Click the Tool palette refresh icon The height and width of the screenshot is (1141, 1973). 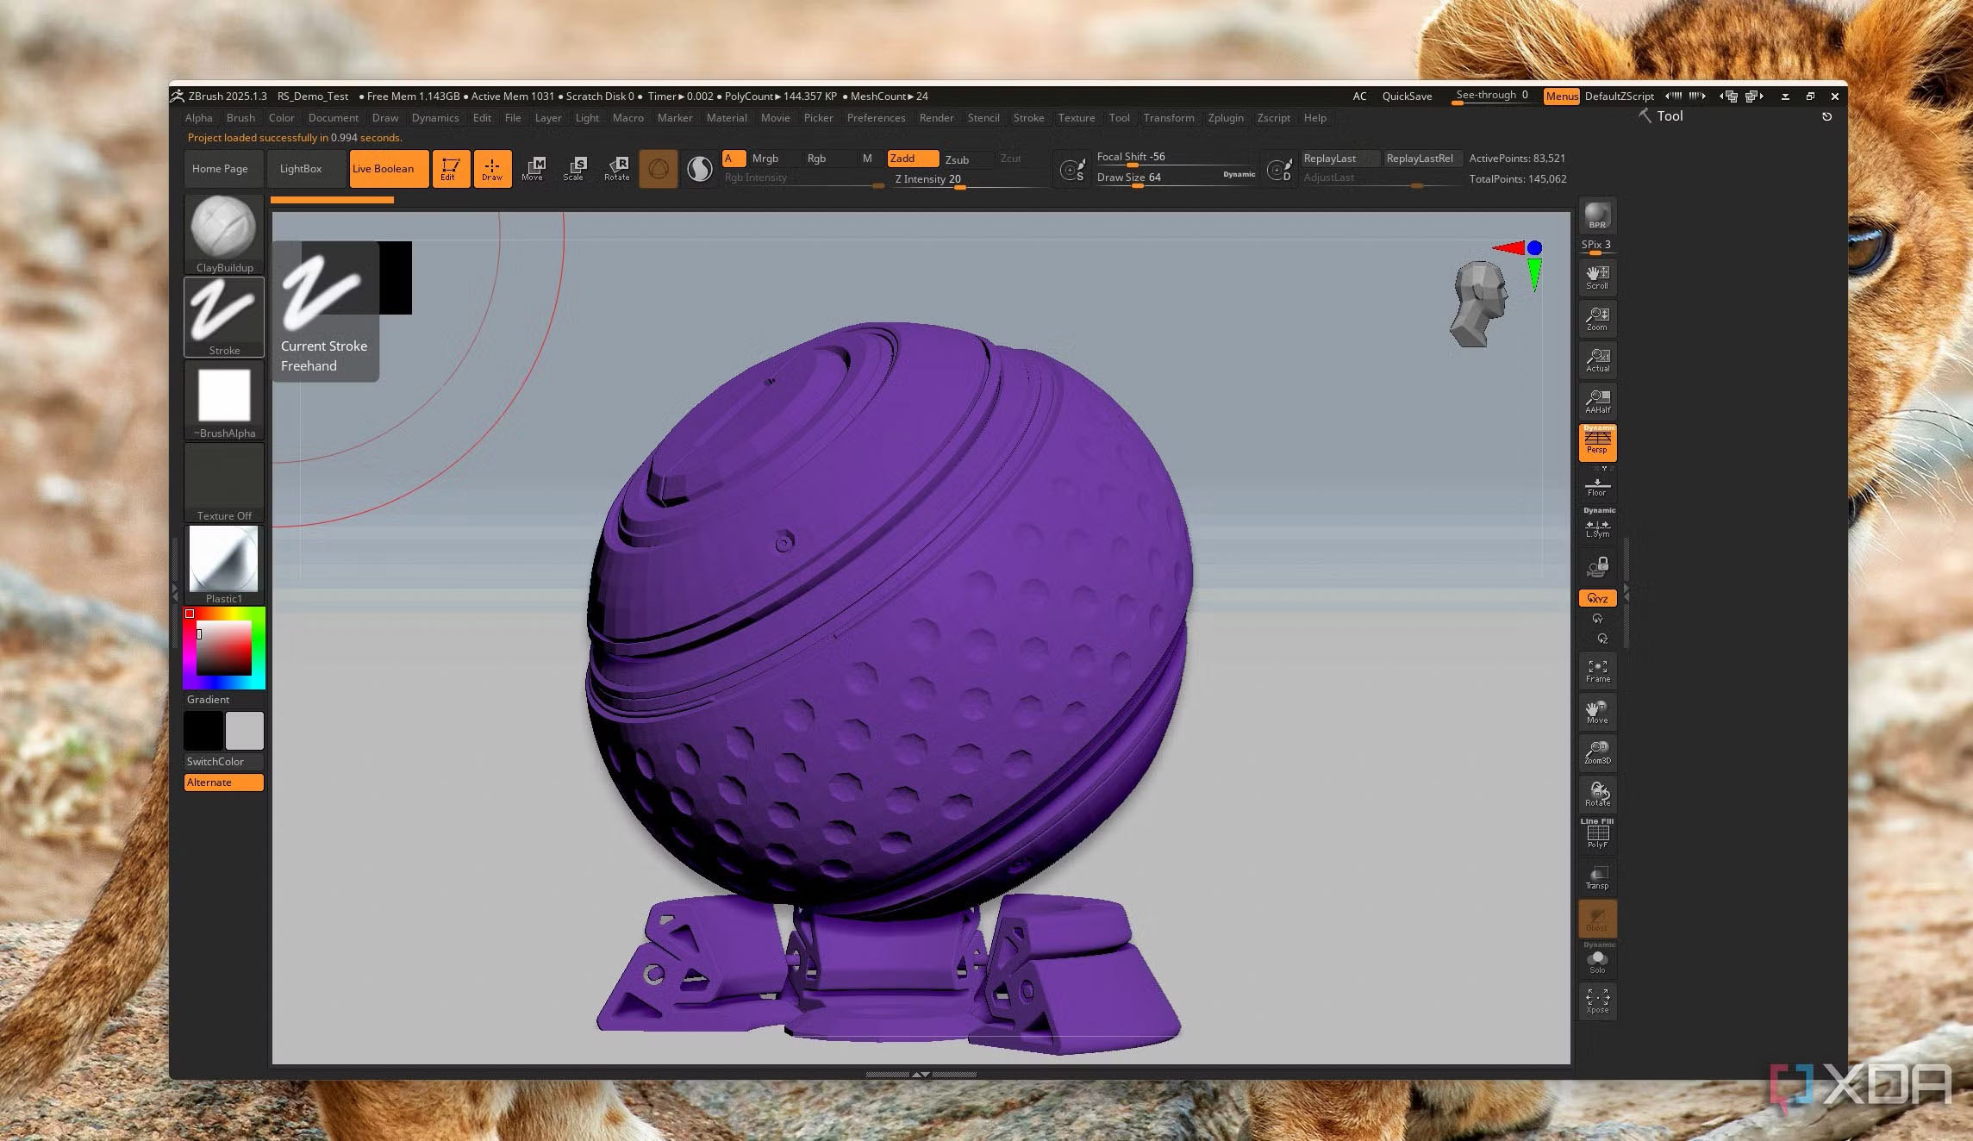click(x=1826, y=116)
